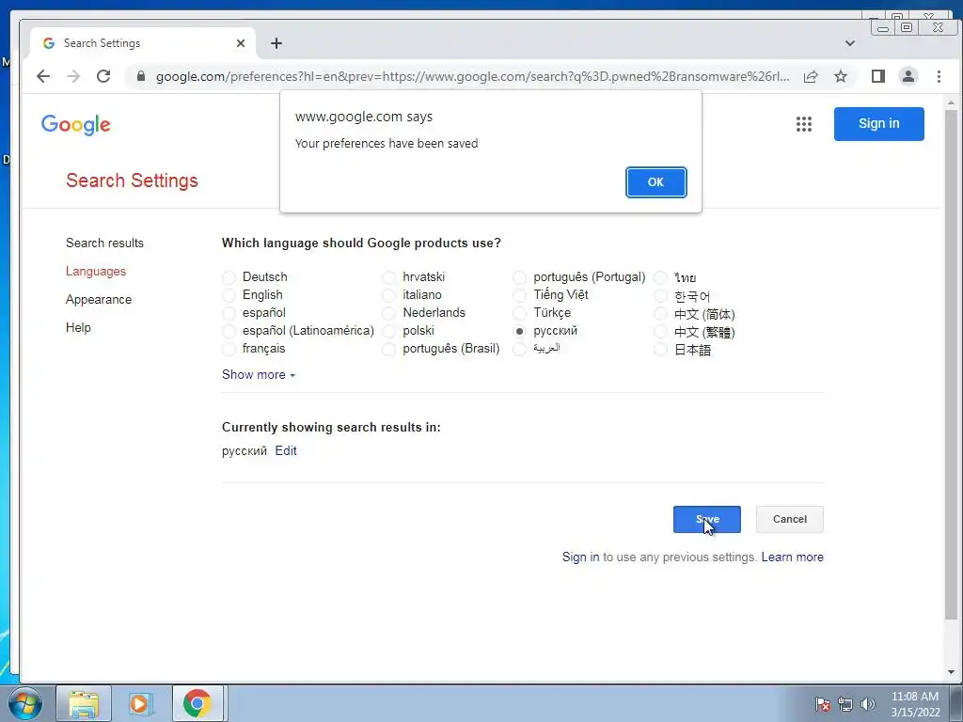Select the 한국어 radio button

[x=660, y=296]
